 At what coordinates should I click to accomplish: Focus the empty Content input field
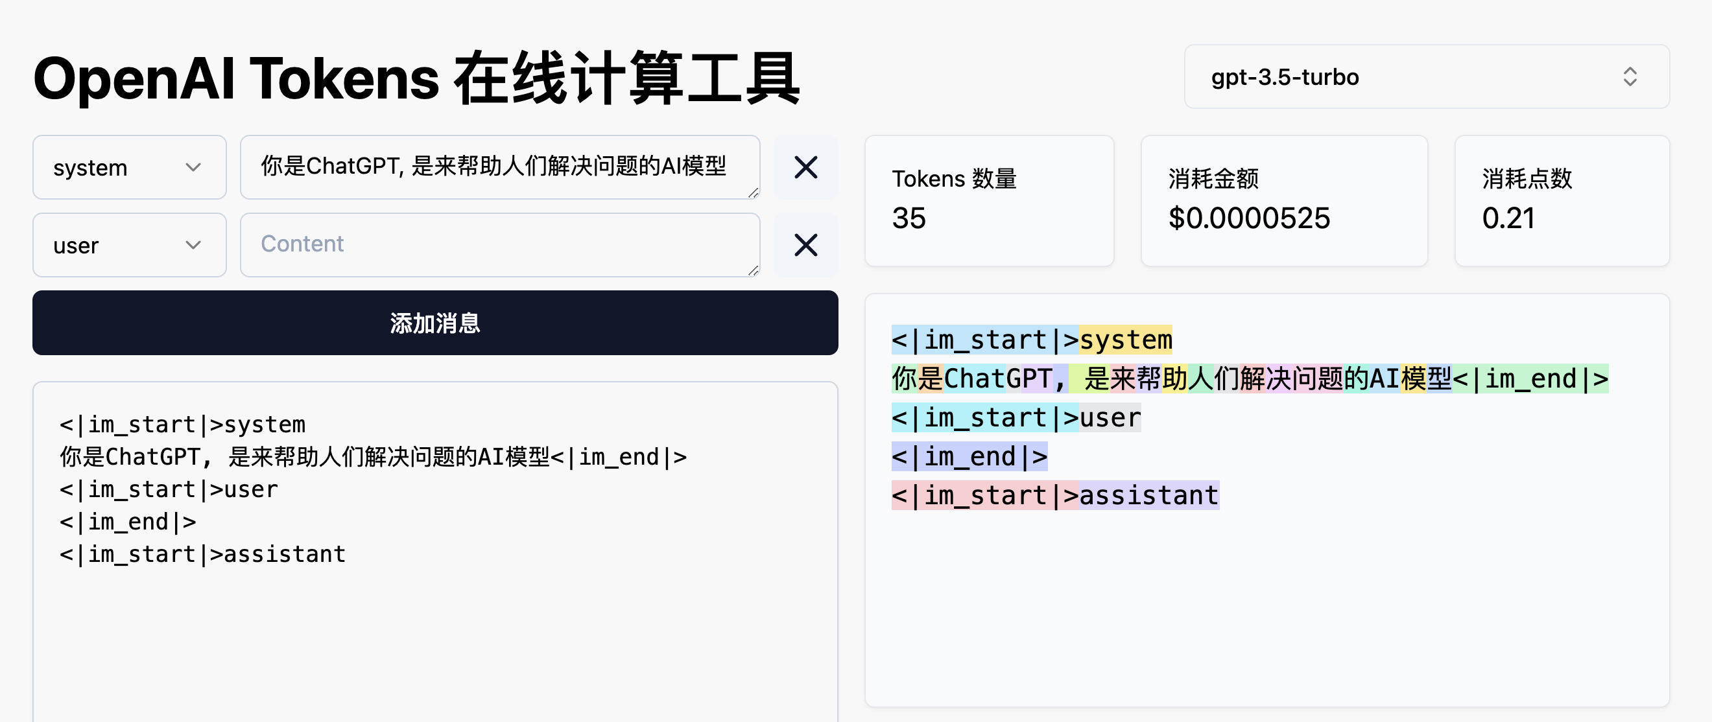499,244
